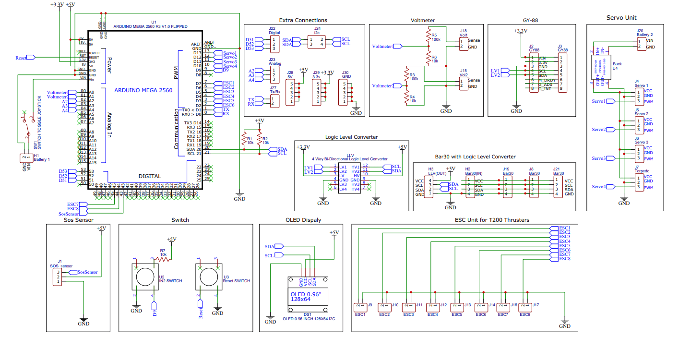
Task: Click the "Analog In" label on the Arduino
Action: click(x=109, y=125)
